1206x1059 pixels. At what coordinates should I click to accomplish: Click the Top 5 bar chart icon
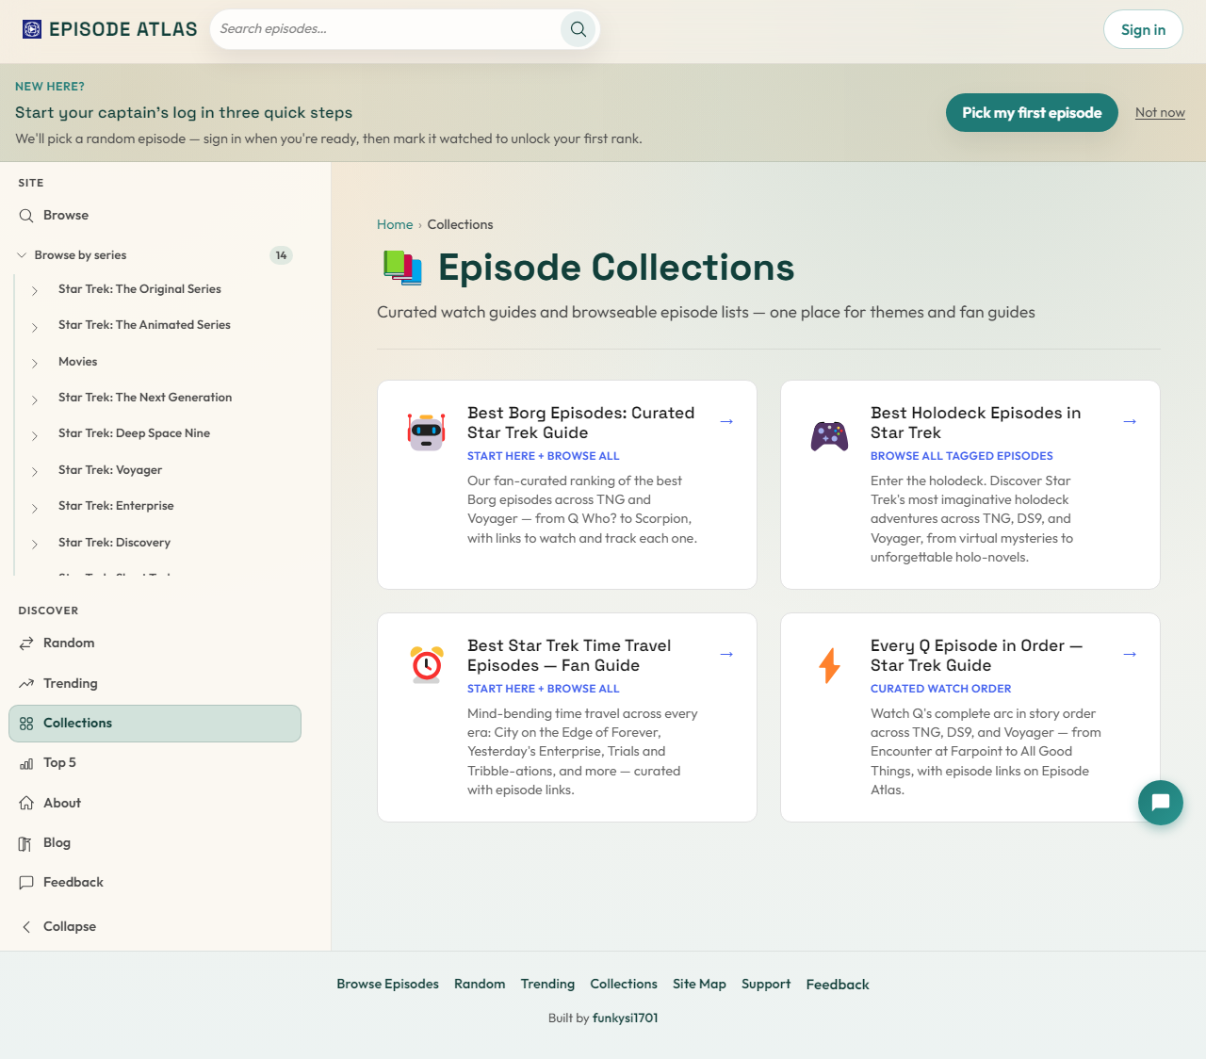tap(26, 763)
